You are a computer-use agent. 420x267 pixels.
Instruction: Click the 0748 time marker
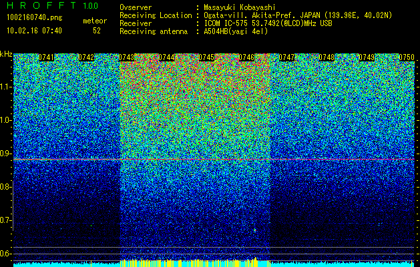click(x=327, y=57)
